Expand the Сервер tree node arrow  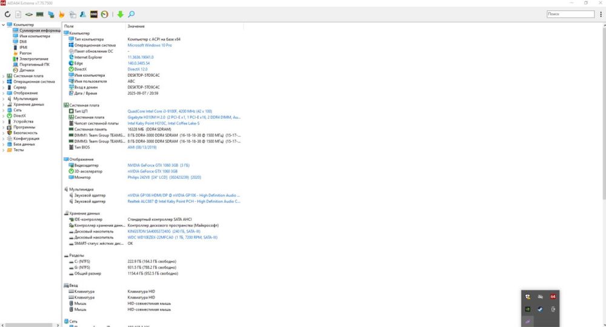pos(4,88)
